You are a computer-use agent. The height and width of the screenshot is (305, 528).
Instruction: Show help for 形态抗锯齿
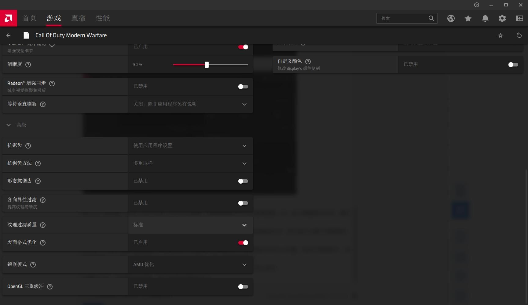pos(38,181)
